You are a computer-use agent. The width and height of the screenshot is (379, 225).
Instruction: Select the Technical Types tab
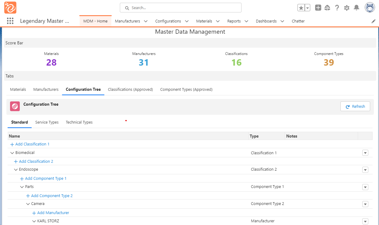(79, 122)
